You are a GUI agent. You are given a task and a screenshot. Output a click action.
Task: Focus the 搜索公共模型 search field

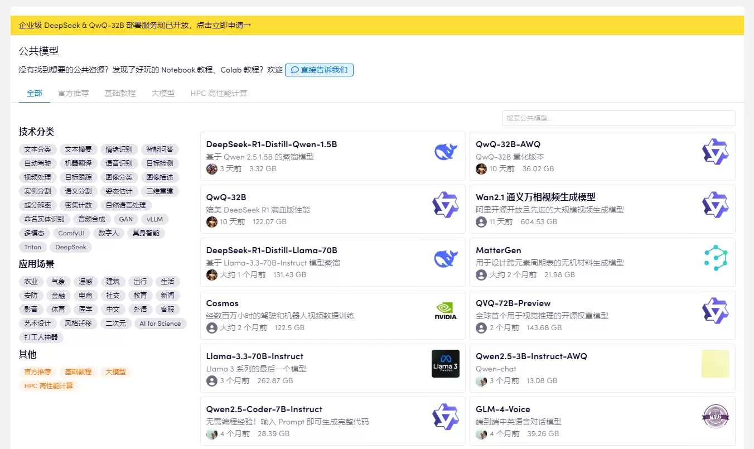tap(618, 118)
